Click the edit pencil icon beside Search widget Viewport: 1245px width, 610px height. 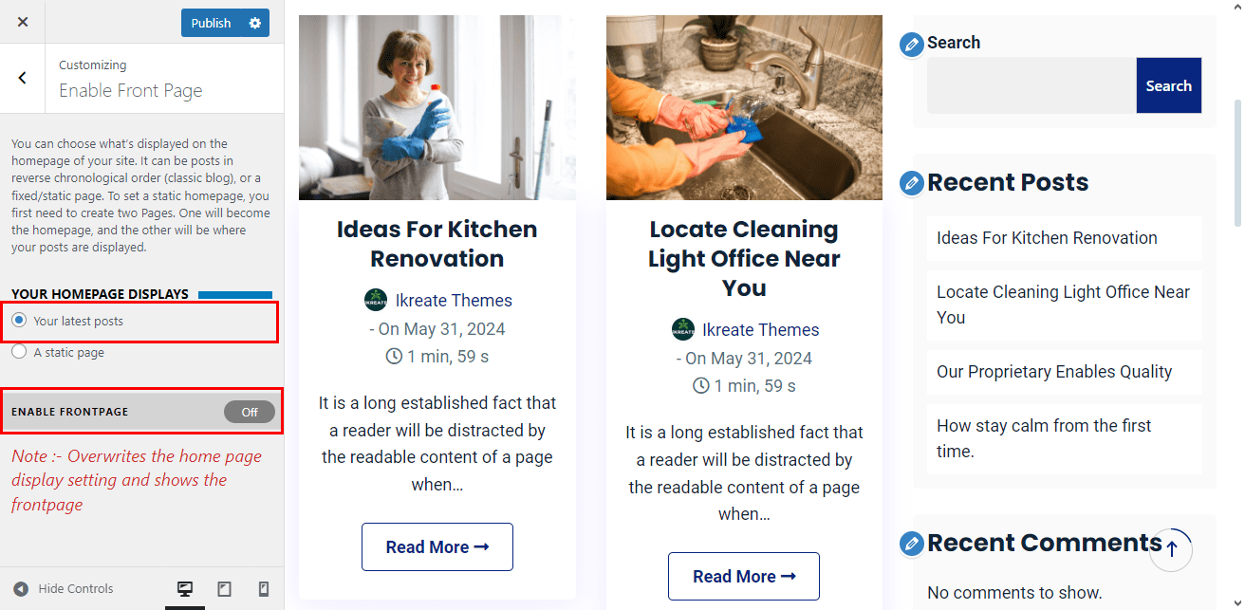click(911, 44)
